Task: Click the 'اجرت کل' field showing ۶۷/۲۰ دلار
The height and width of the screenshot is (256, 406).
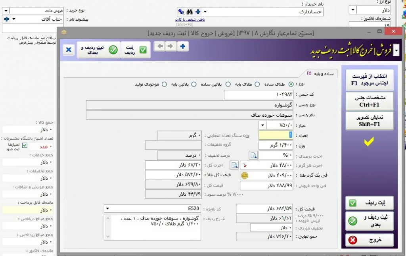Action: tap(173, 165)
